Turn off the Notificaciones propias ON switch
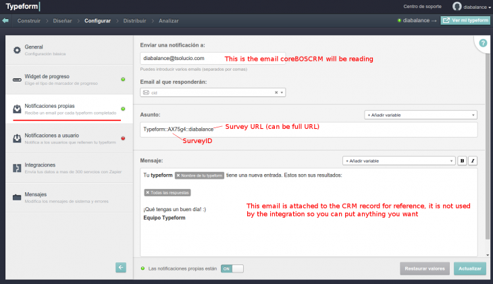This screenshot has height=284, width=493. (232, 268)
